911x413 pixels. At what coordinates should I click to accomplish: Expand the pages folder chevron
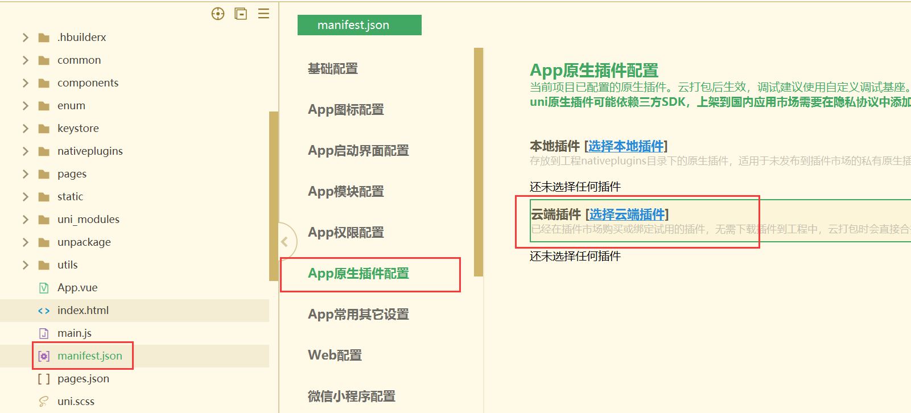[x=25, y=174]
